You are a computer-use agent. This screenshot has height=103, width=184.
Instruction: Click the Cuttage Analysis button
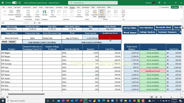tap(147, 32)
